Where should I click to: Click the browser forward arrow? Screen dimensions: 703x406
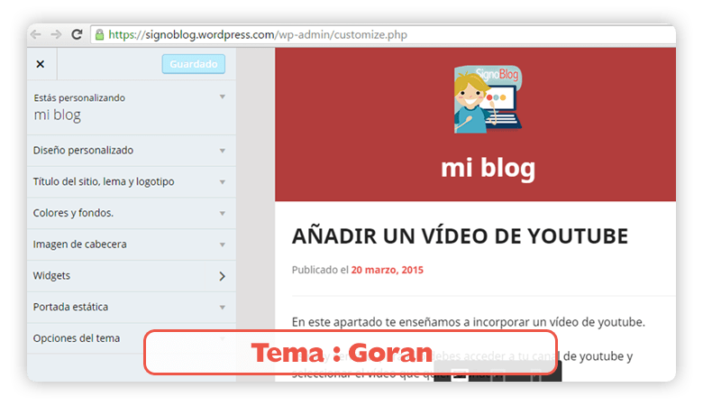pos(56,34)
